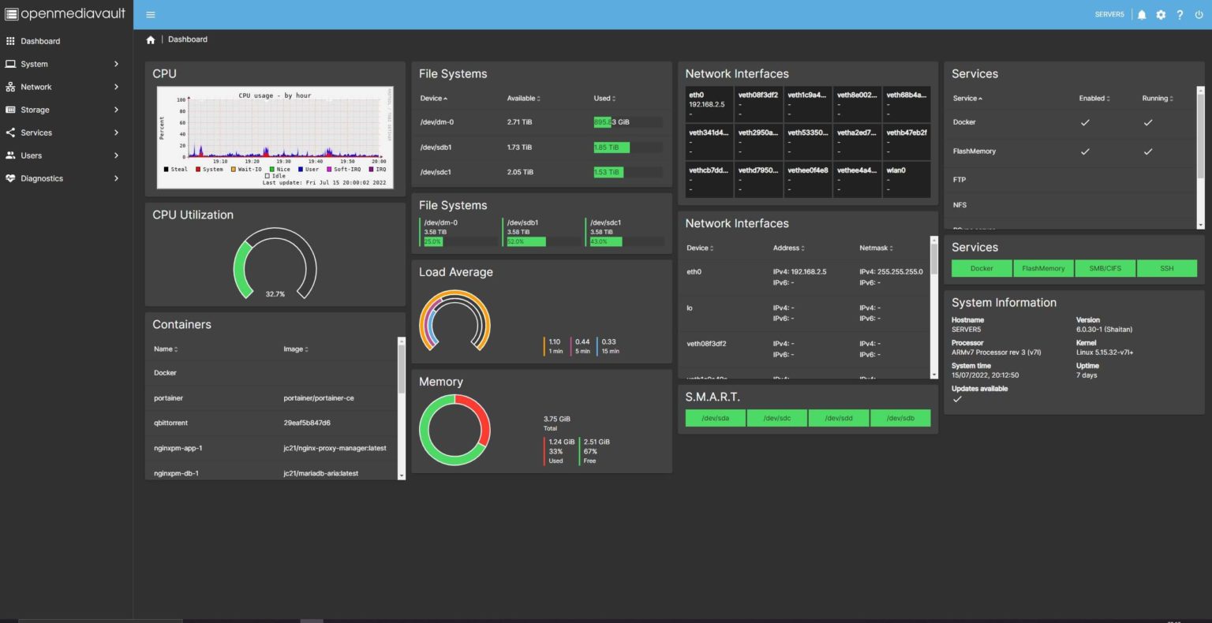Click the Updates available checkmark
Screen dimensions: 1212x623
coord(957,399)
